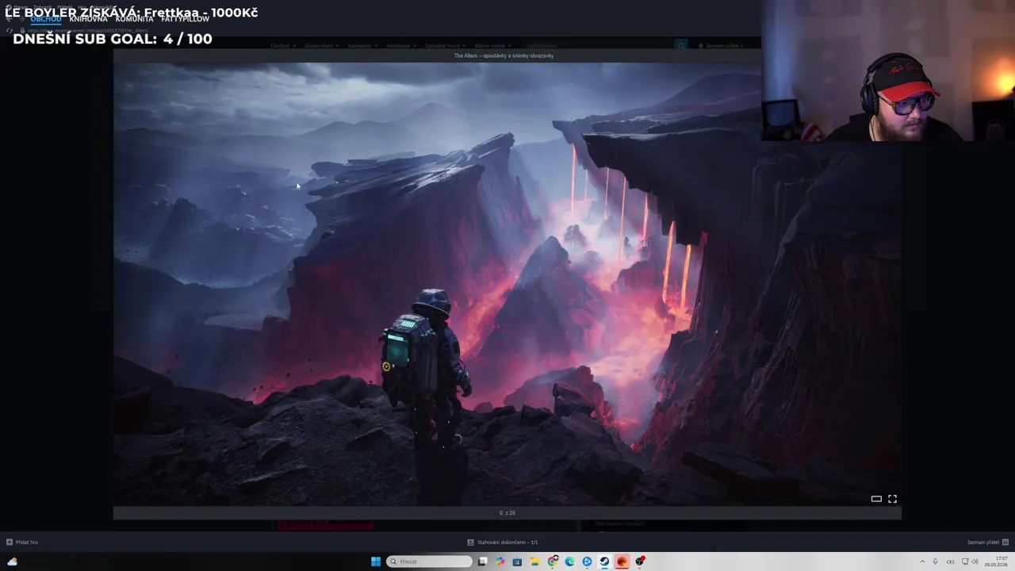Open Chrome from the taskbar
Image resolution: width=1015 pixels, height=571 pixels.
[552, 561]
